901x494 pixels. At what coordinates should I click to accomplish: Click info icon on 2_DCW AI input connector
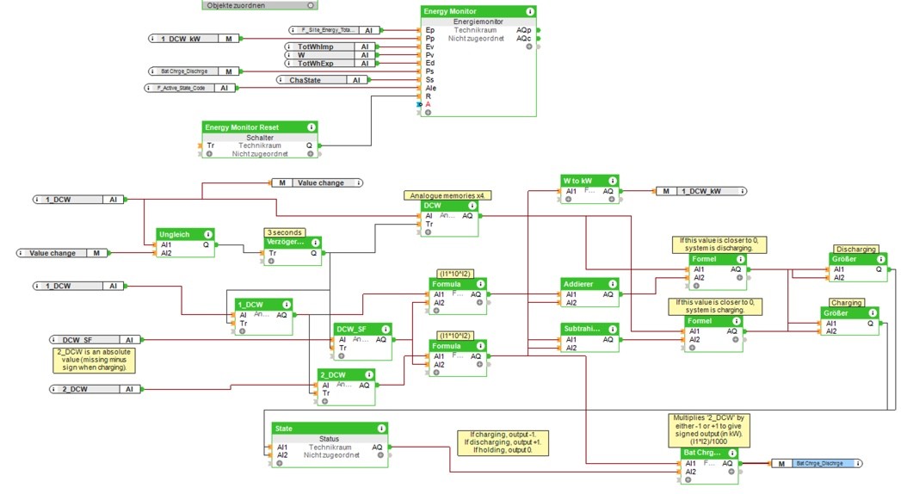click(x=54, y=390)
